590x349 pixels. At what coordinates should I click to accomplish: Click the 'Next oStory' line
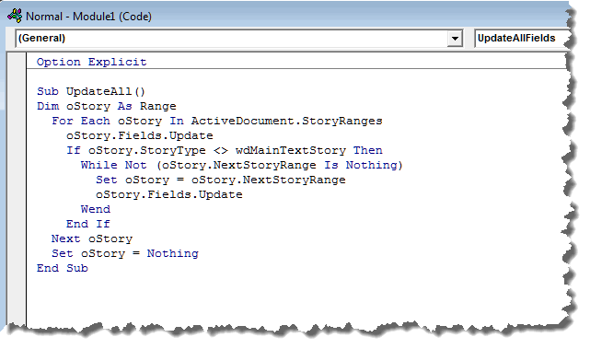92,238
